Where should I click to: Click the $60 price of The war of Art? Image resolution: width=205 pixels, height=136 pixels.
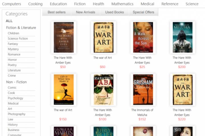click(x=102, y=67)
